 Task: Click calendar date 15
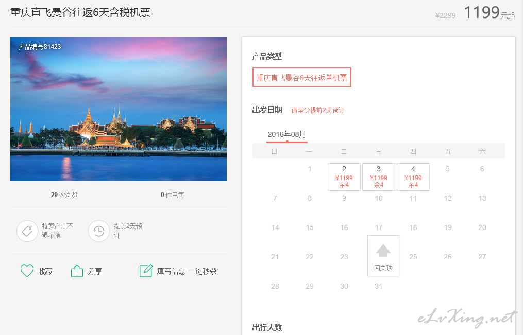(x=310, y=227)
